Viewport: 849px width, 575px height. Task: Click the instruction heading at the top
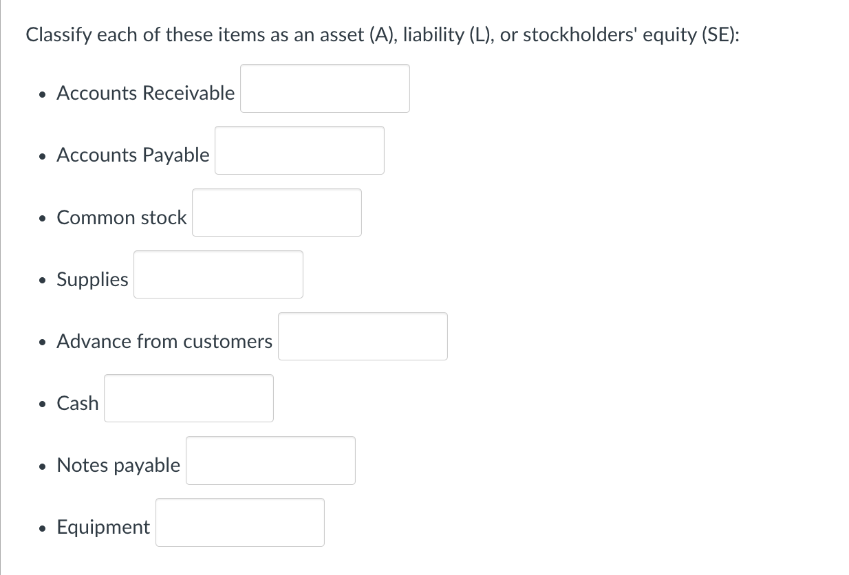pyautogui.click(x=383, y=34)
